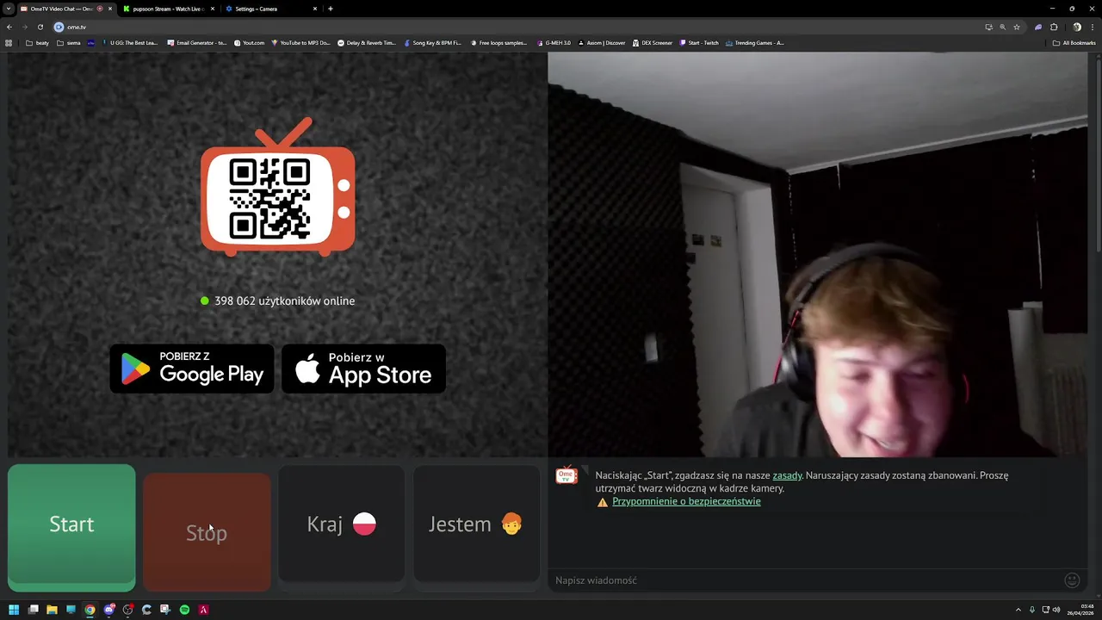Image resolution: width=1102 pixels, height=620 pixels.
Task: Open Przypomnienie o bezpieczeństwie link
Action: [686, 501]
